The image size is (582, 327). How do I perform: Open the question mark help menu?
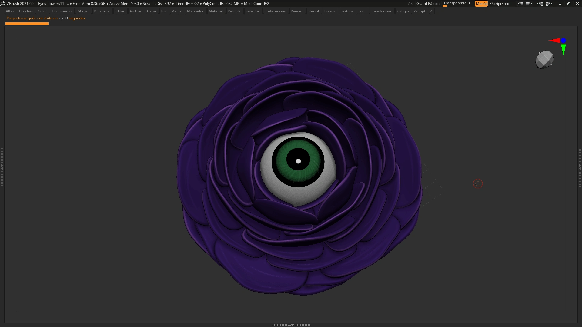[x=431, y=11]
